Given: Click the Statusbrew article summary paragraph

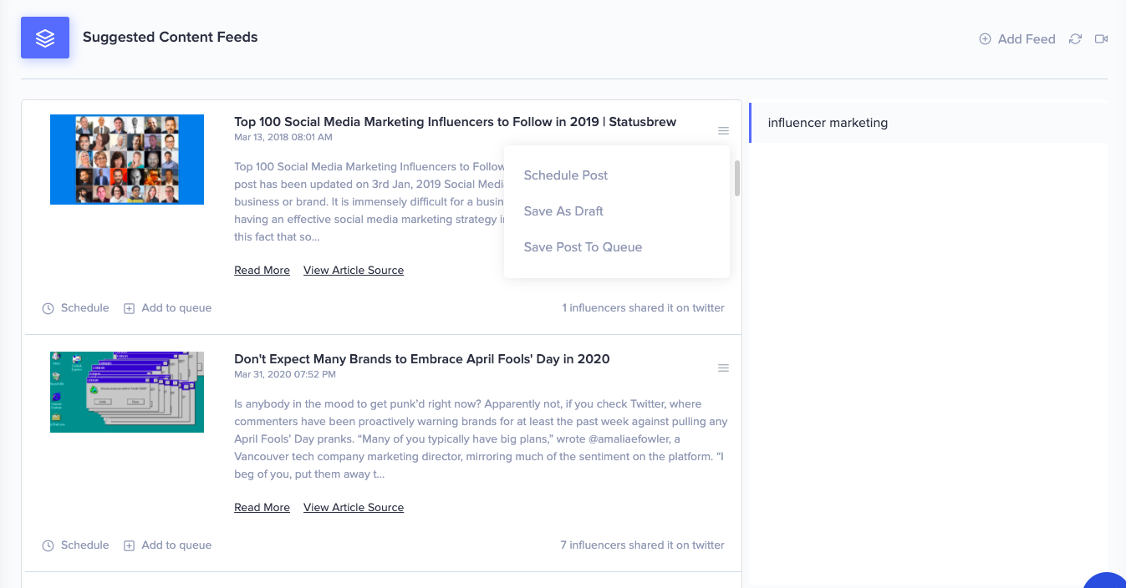Looking at the screenshot, I should [x=369, y=202].
